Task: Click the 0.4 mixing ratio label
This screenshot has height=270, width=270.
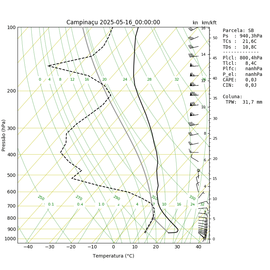Action: (x=80, y=204)
